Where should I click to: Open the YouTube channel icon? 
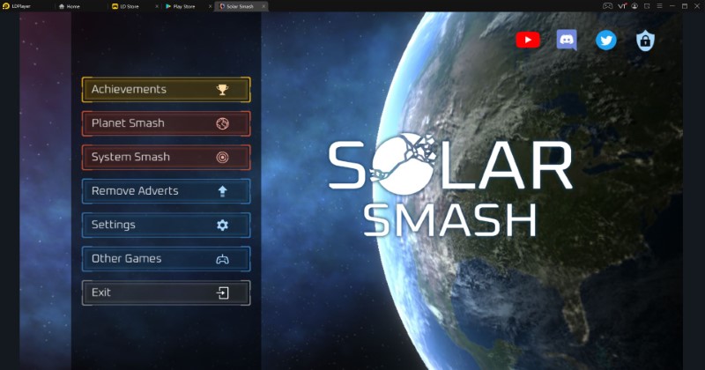click(528, 40)
